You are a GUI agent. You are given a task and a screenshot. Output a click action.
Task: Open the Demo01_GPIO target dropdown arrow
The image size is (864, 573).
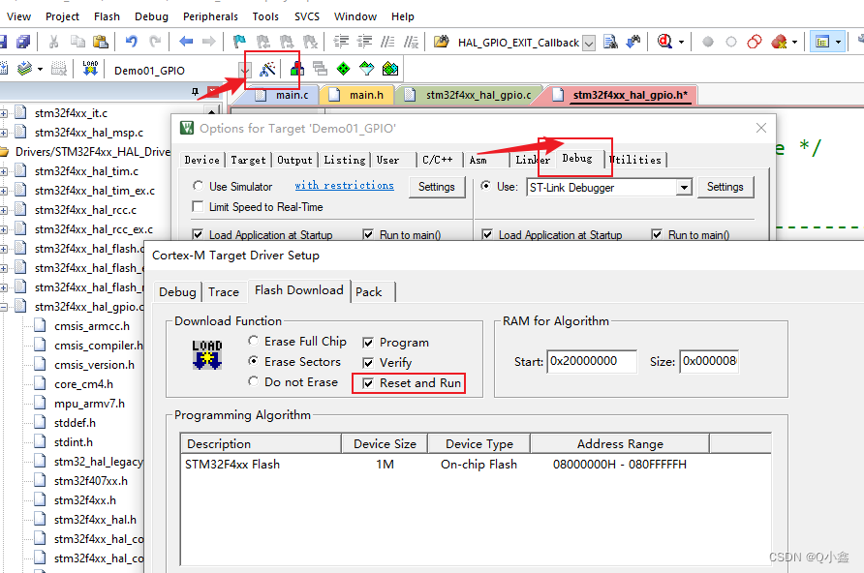245,70
